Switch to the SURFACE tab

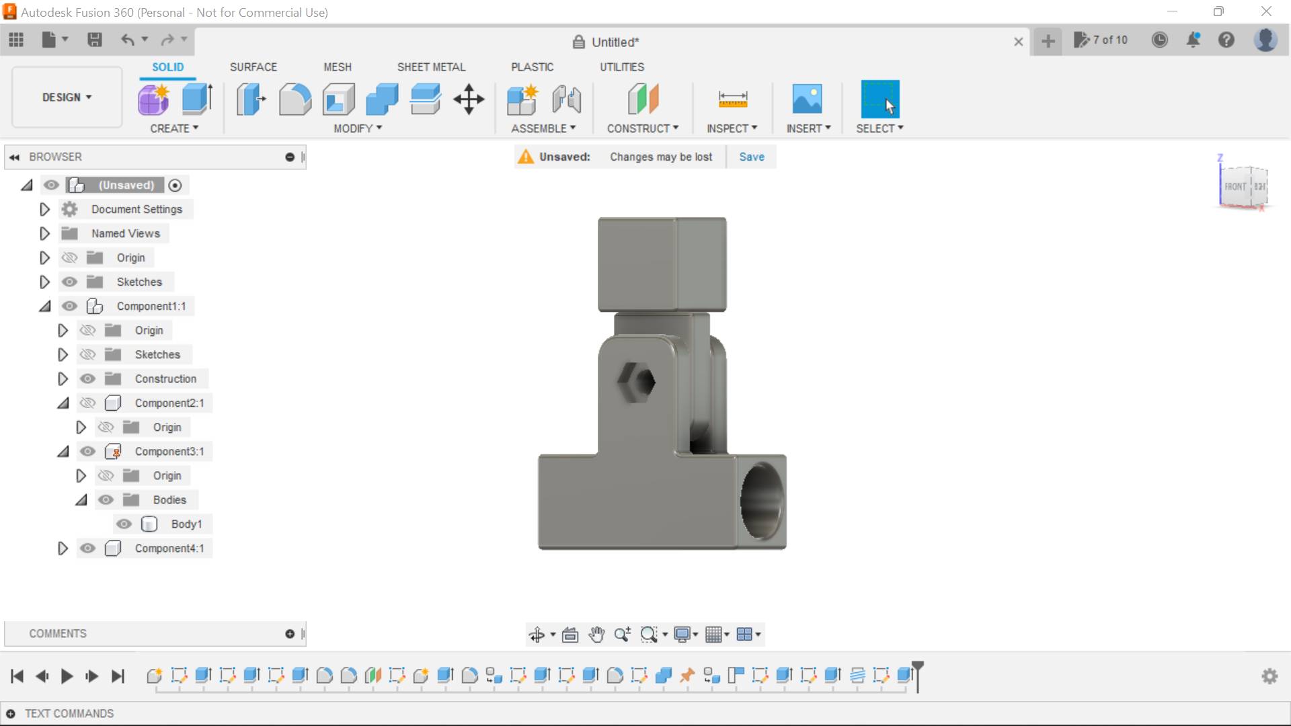pyautogui.click(x=253, y=67)
